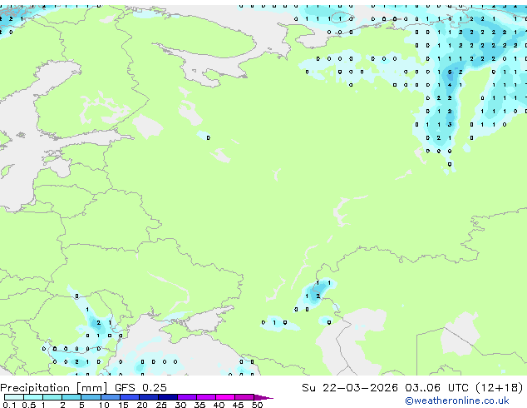Image resolution: width=527 pixels, height=408 pixels.
Task: Click the 25–30 mm navy swatch
Action: 168,397
